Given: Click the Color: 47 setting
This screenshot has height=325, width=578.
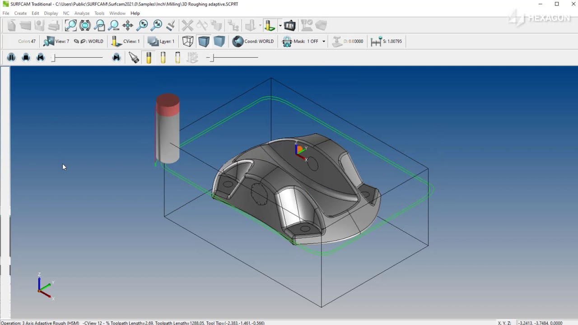Looking at the screenshot, I should [27, 41].
